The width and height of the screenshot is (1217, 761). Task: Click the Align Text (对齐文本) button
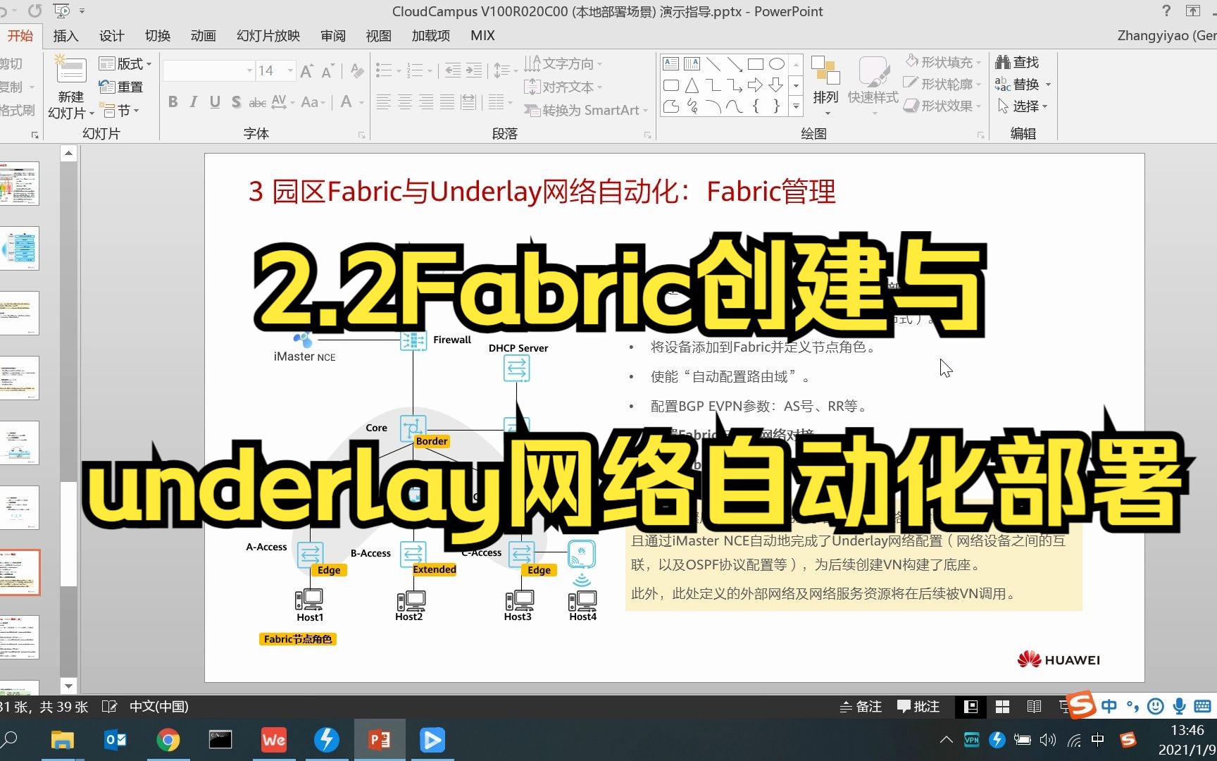[x=563, y=87]
